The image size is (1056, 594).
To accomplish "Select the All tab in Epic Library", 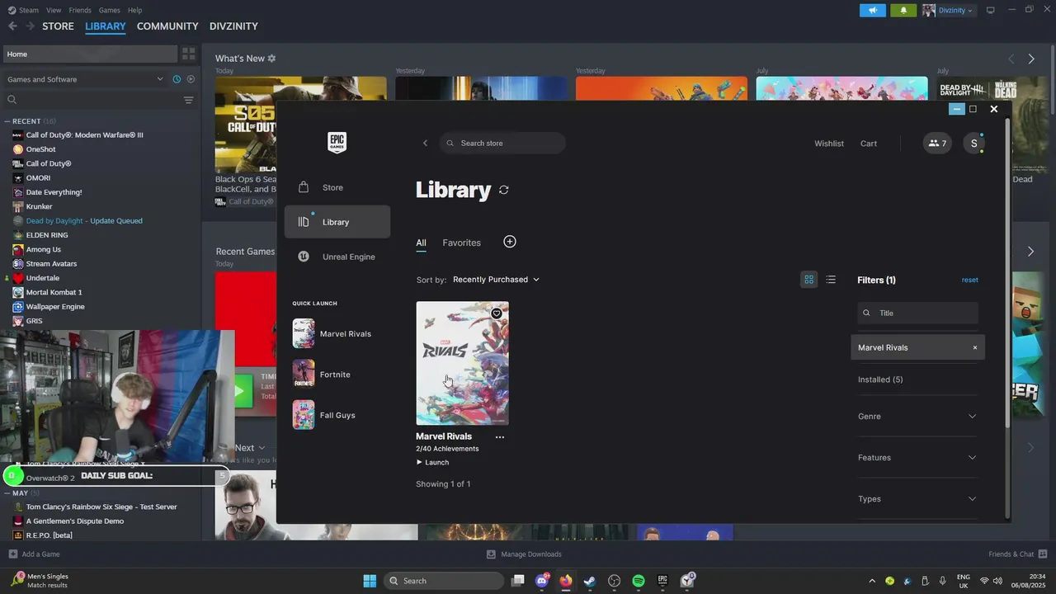I will (x=421, y=243).
